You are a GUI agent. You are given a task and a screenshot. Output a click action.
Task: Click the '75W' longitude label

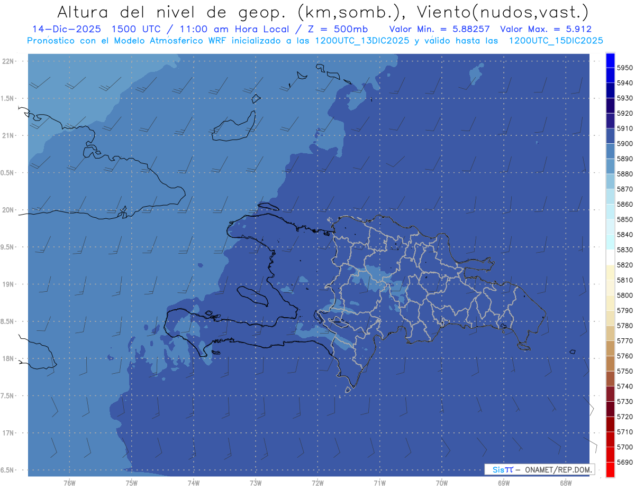pos(131,483)
